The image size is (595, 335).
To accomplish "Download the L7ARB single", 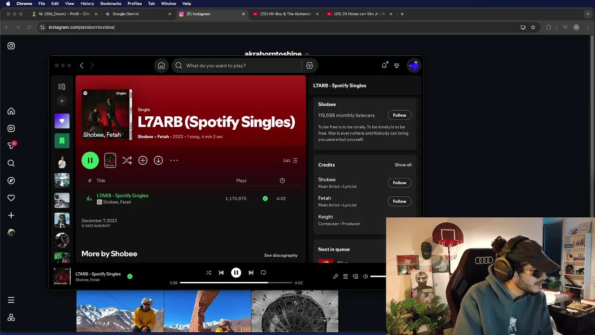I will click(159, 160).
